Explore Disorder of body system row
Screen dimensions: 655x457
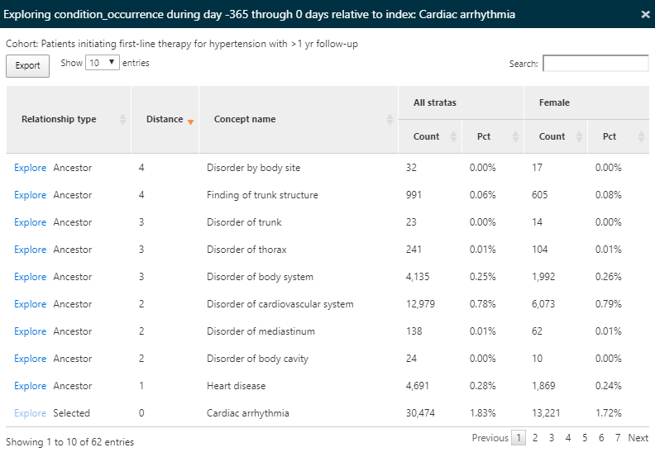tap(30, 277)
